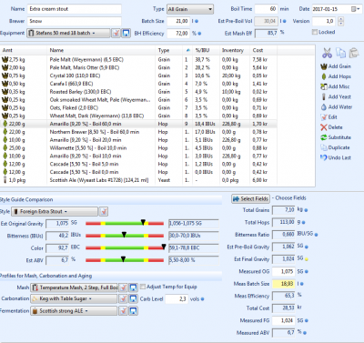Viewport: 364px width, 343px height.
Task: Click Est ABV range slider
Action: pos(125,260)
